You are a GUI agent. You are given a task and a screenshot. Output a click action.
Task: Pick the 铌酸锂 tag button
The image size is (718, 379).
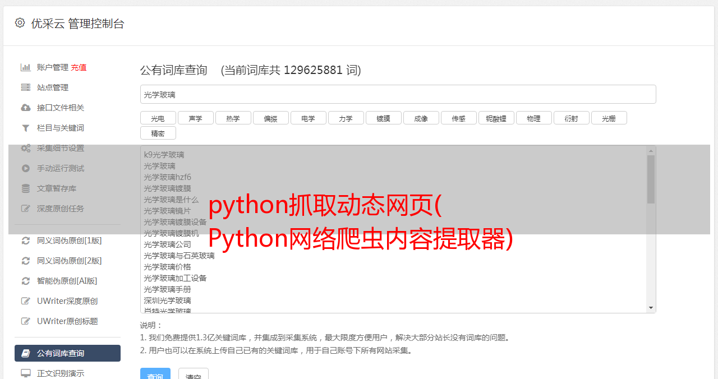pyautogui.click(x=496, y=118)
